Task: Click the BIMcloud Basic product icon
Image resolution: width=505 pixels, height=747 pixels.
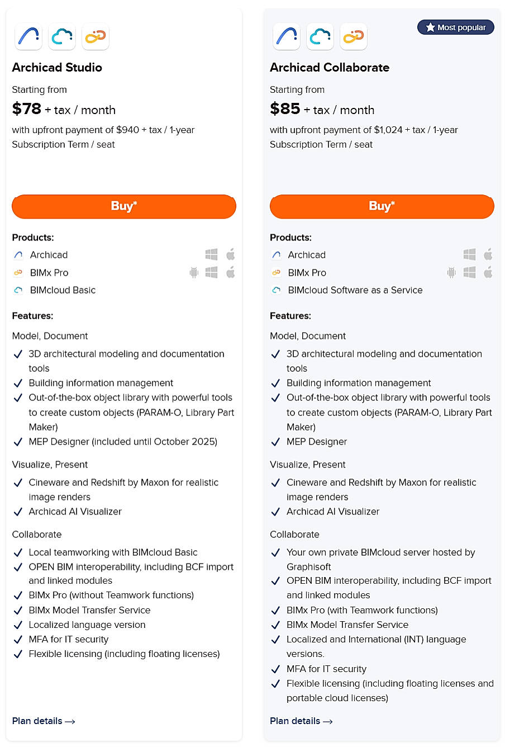Action: click(x=18, y=290)
